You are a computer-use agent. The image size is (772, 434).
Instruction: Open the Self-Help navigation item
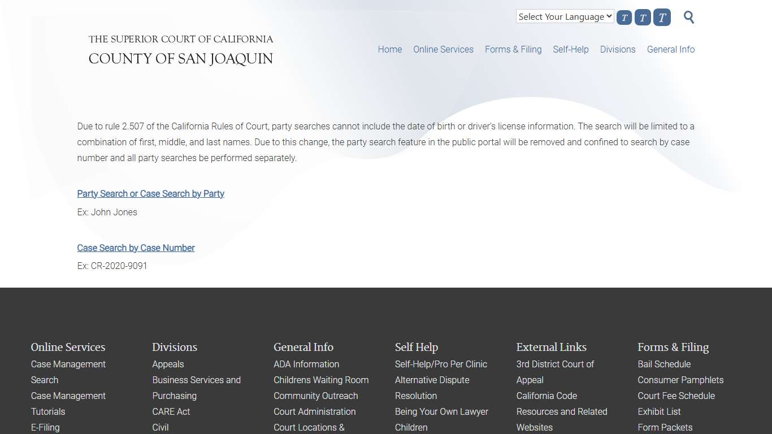(571, 49)
